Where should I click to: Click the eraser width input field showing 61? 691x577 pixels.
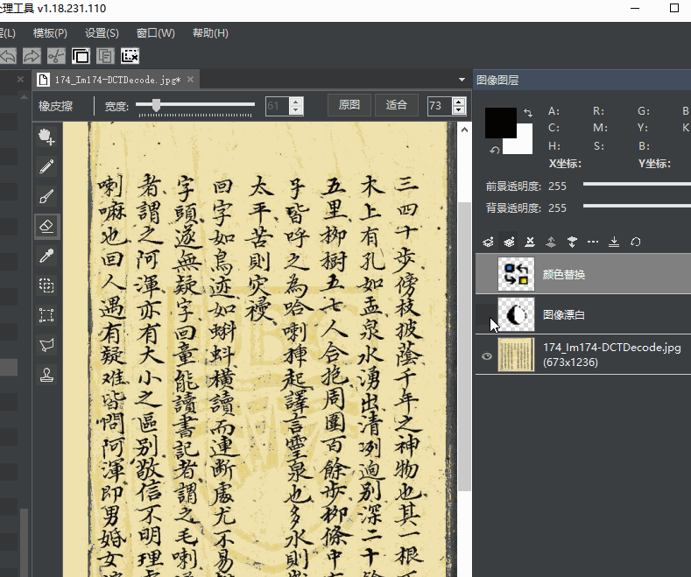(x=278, y=106)
